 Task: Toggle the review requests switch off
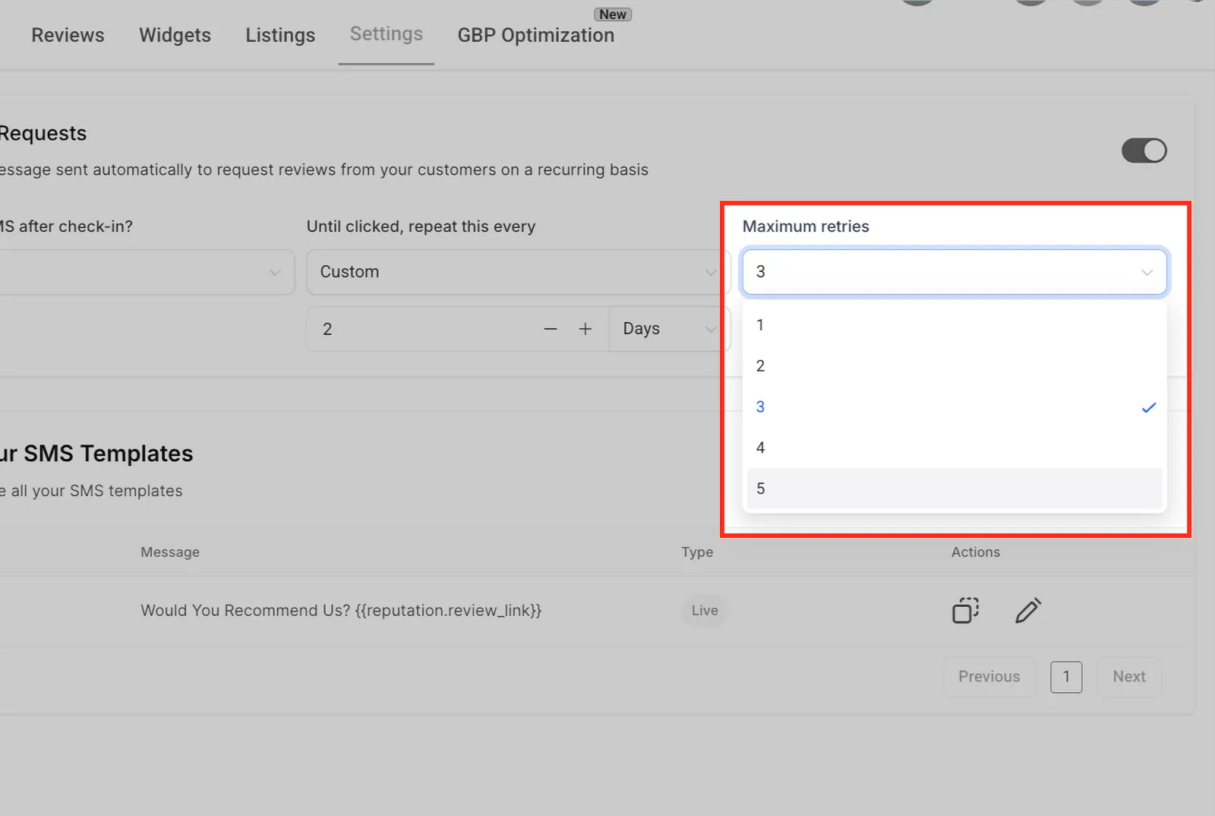coord(1144,150)
